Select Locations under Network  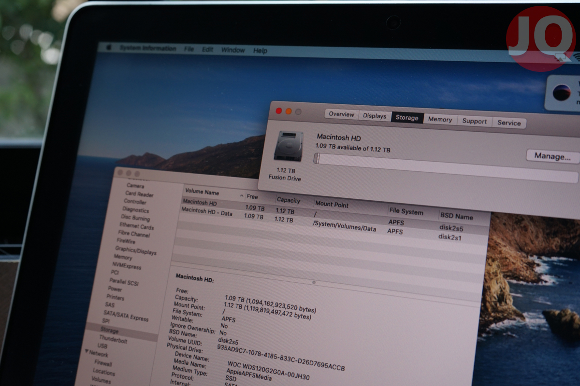(104, 372)
